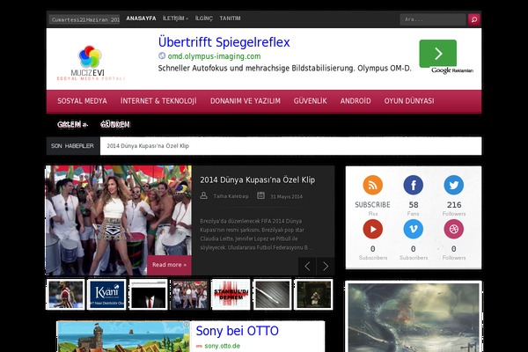The width and height of the screenshot is (528, 352).
Task: Open İNTERNET & TEKNOLOJİ category
Action: (x=158, y=100)
